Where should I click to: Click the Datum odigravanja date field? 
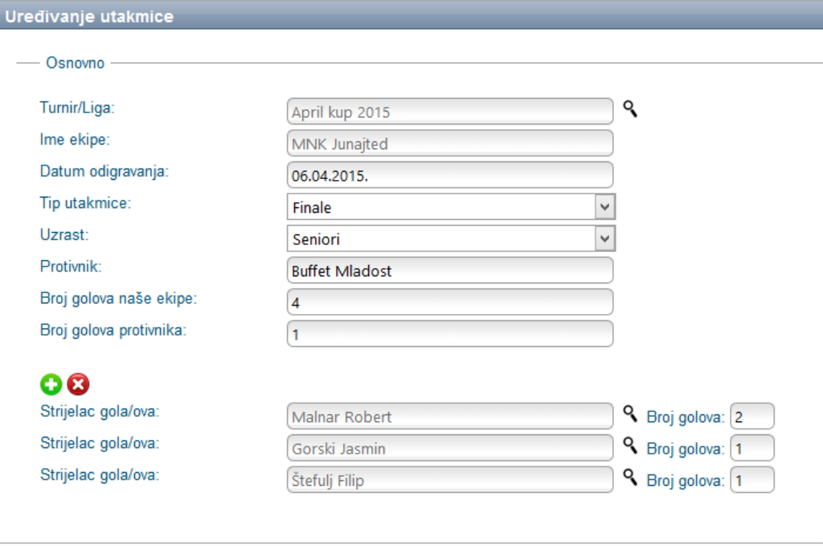(x=449, y=175)
